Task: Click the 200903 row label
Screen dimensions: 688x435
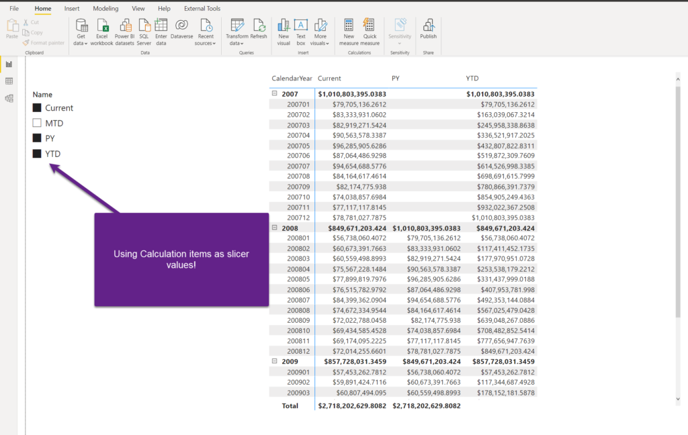Action: (298, 393)
